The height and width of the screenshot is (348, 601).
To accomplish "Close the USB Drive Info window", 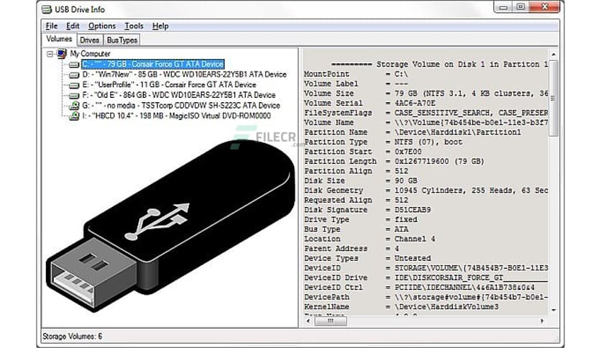I will 544,7.
